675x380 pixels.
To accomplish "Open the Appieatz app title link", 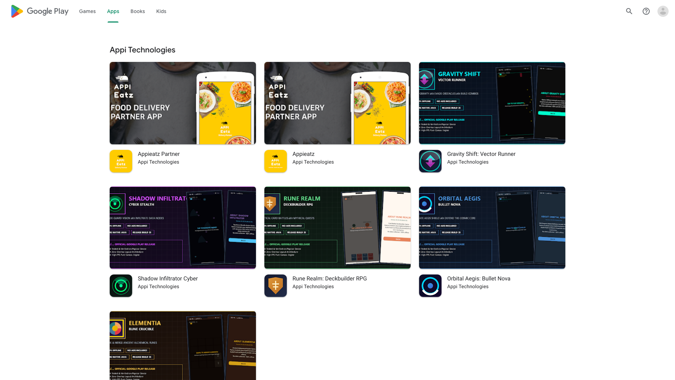I will 303,154.
